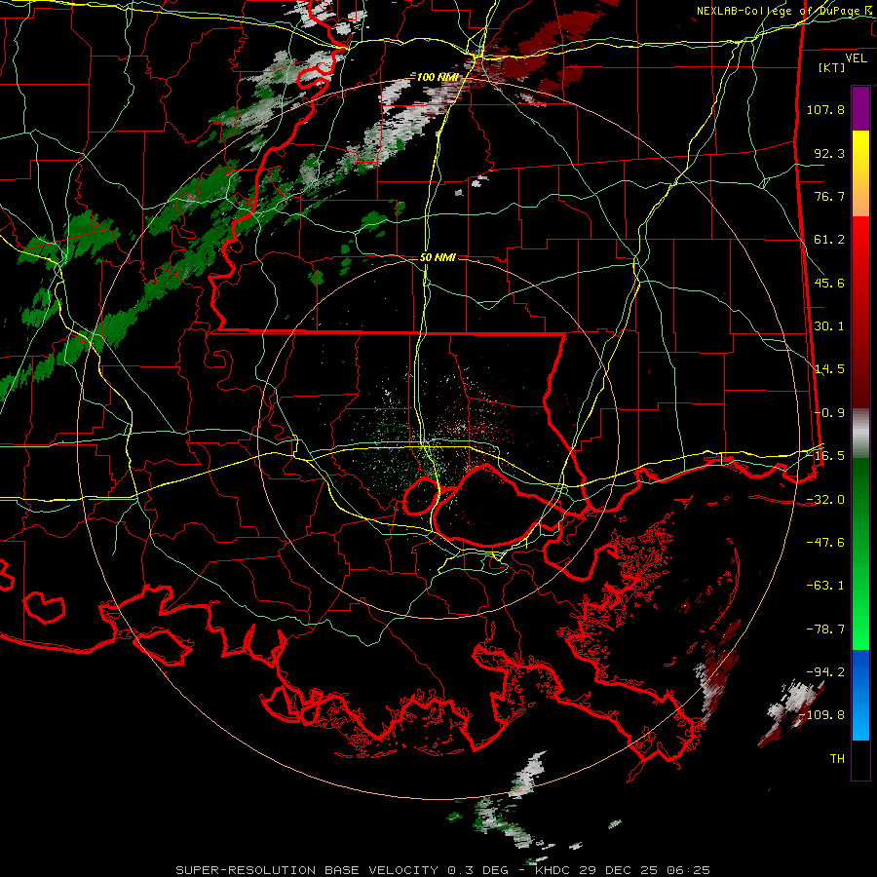The width and height of the screenshot is (877, 877).
Task: Click the purple band of the color scale
Action: point(860,108)
